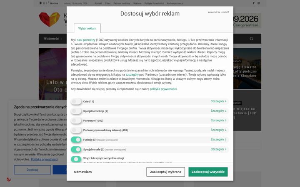The height and width of the screenshot is (187, 300).
Task: Click the weather sun icon in top bar
Action: click(x=40, y=3)
